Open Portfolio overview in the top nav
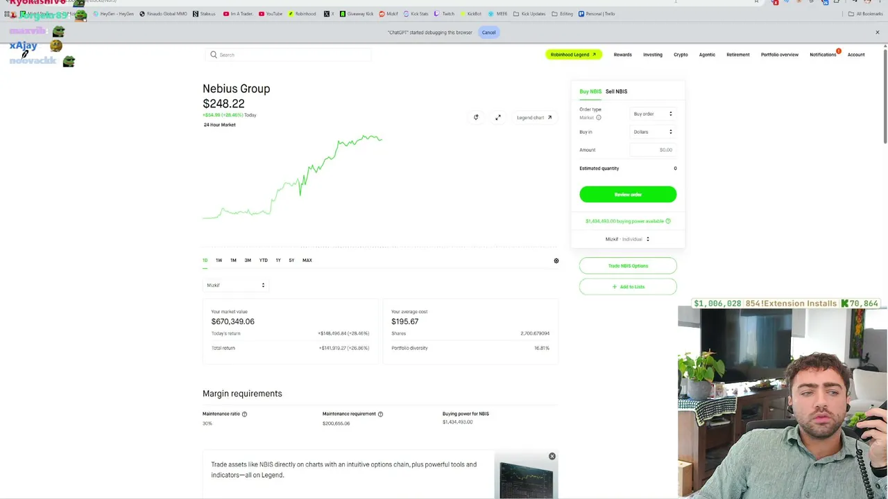888x499 pixels. pos(780,55)
